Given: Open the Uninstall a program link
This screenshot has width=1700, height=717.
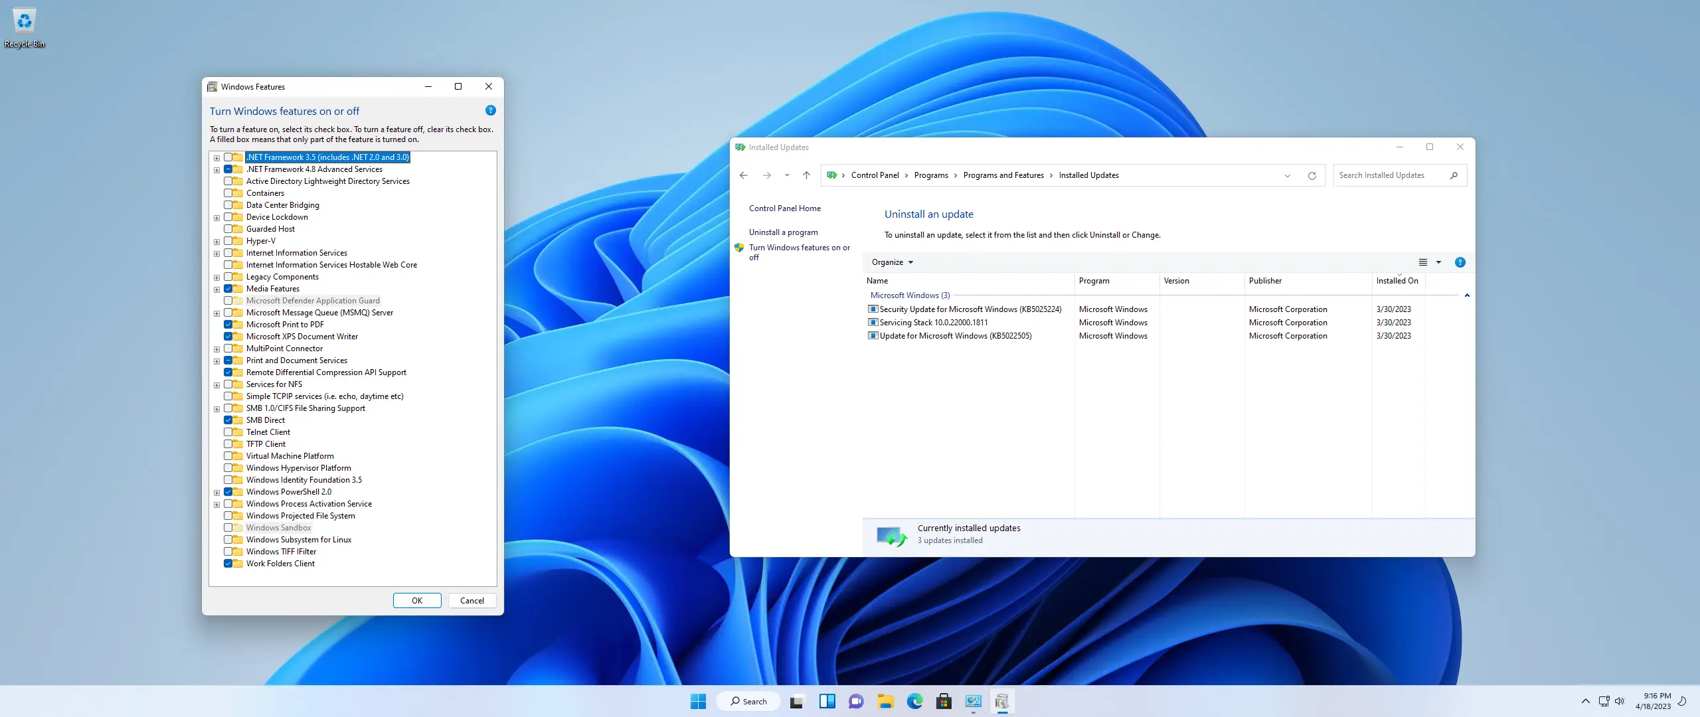Looking at the screenshot, I should coord(783,232).
